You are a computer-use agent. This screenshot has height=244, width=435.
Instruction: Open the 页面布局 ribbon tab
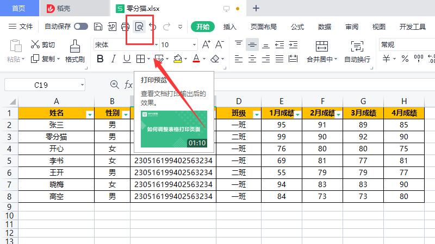click(x=264, y=27)
